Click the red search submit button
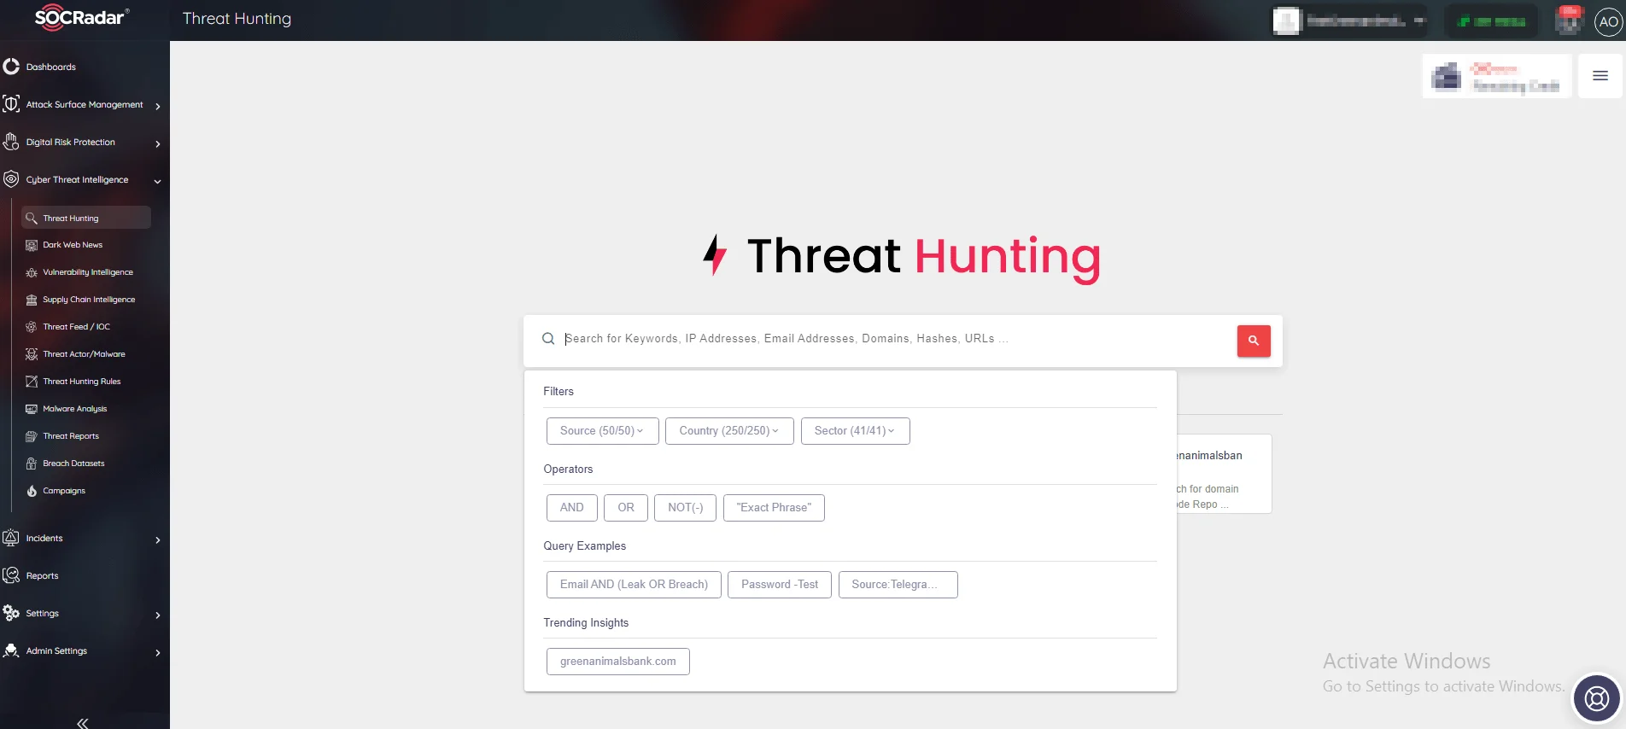Screen dimensions: 1626x729 pos(1254,341)
